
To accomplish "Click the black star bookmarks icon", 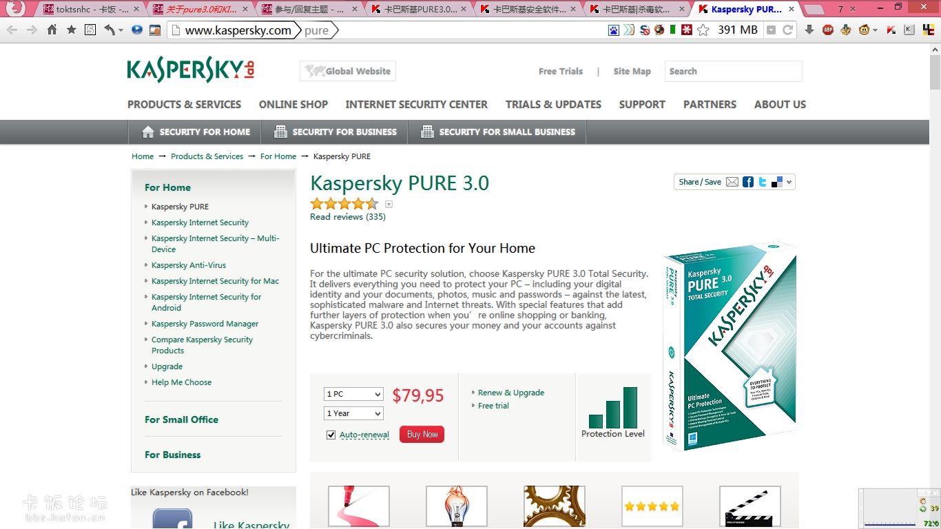I will pos(71,30).
